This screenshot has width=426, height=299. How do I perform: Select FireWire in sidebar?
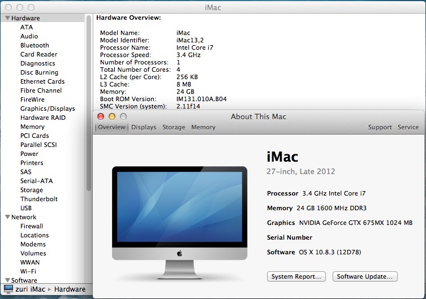click(x=32, y=99)
